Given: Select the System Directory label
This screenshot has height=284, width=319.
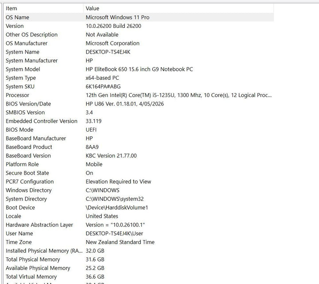Looking at the screenshot, I should 26,199.
